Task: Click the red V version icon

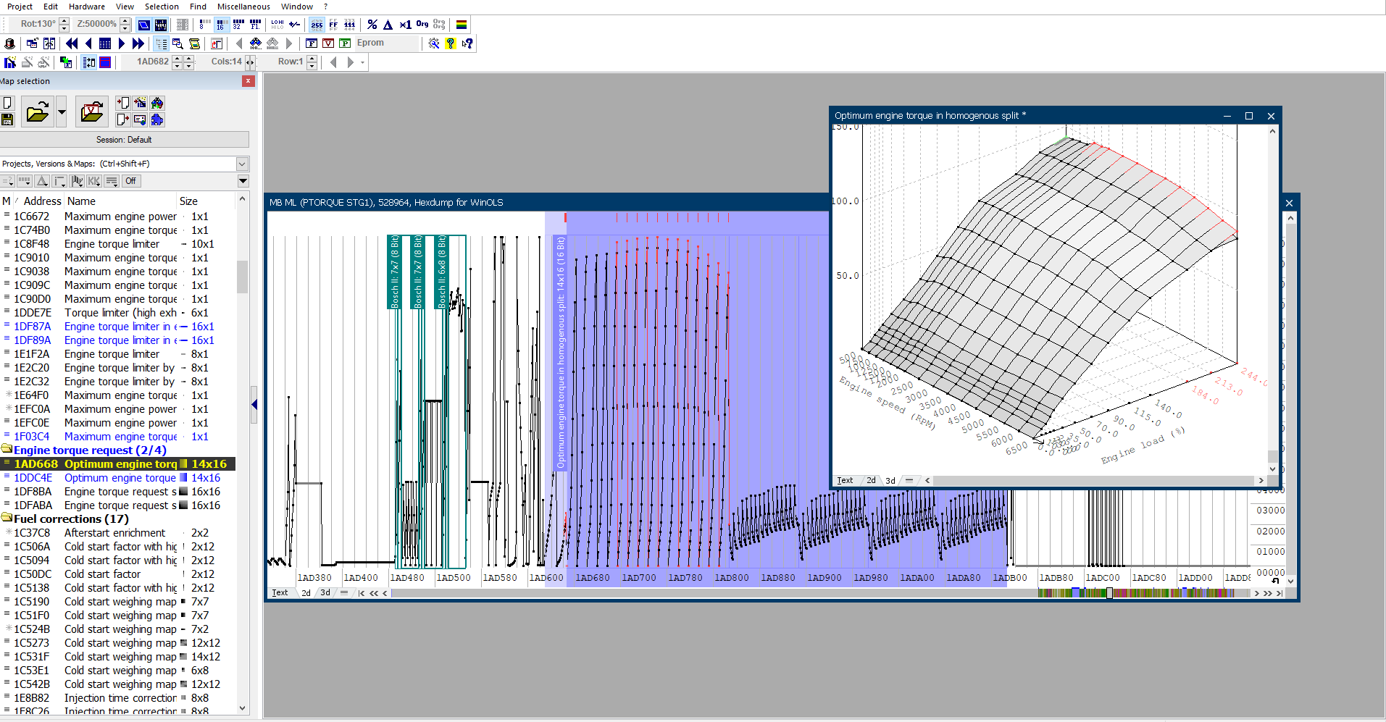Action: coord(328,43)
